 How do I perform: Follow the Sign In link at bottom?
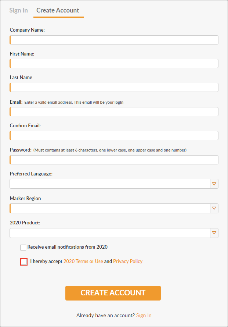pyautogui.click(x=144, y=315)
